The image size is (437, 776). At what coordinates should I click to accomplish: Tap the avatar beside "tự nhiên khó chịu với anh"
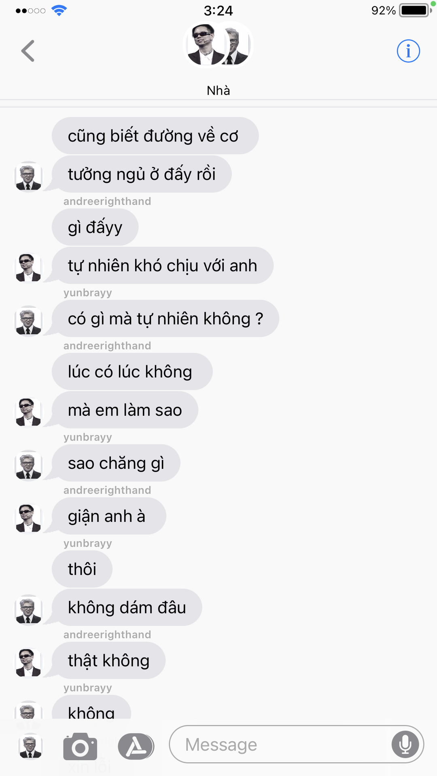(x=28, y=268)
